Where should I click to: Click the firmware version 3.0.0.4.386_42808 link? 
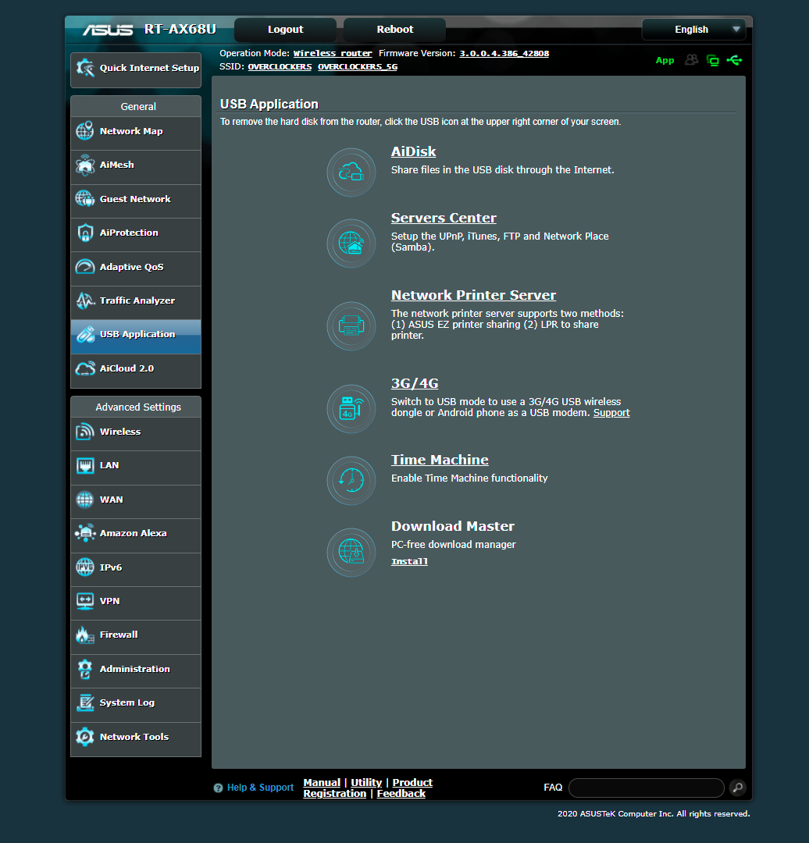504,53
